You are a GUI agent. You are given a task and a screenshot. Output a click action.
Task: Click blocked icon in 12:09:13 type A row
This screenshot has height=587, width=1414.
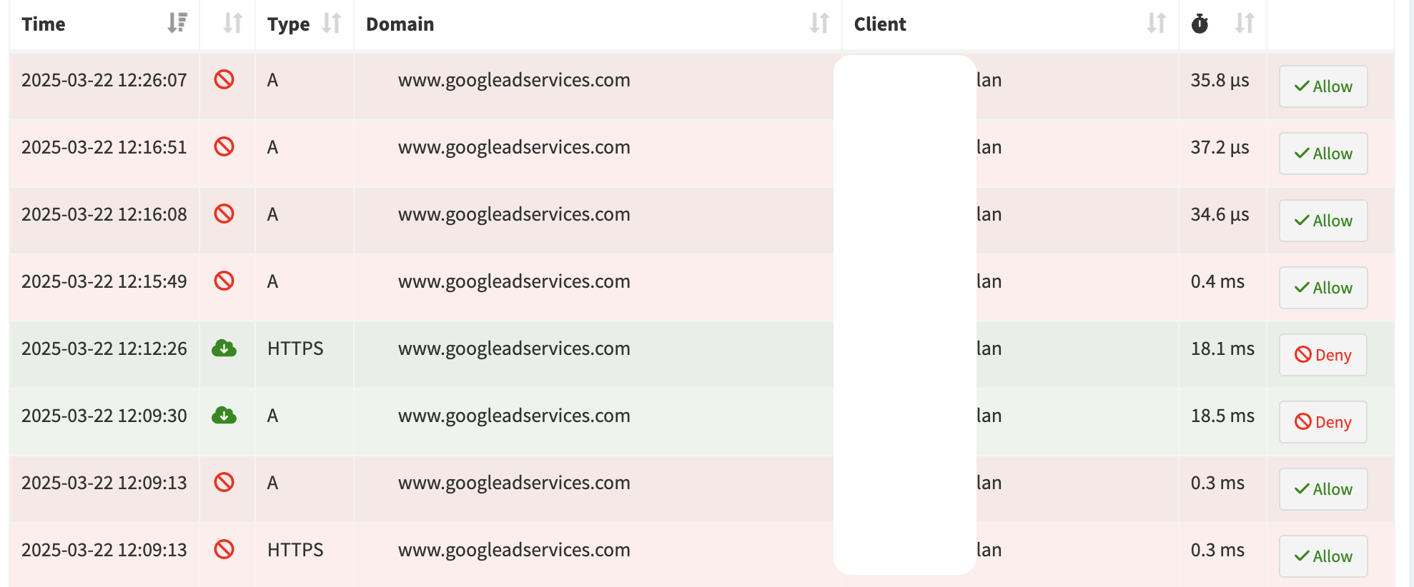[x=224, y=482]
